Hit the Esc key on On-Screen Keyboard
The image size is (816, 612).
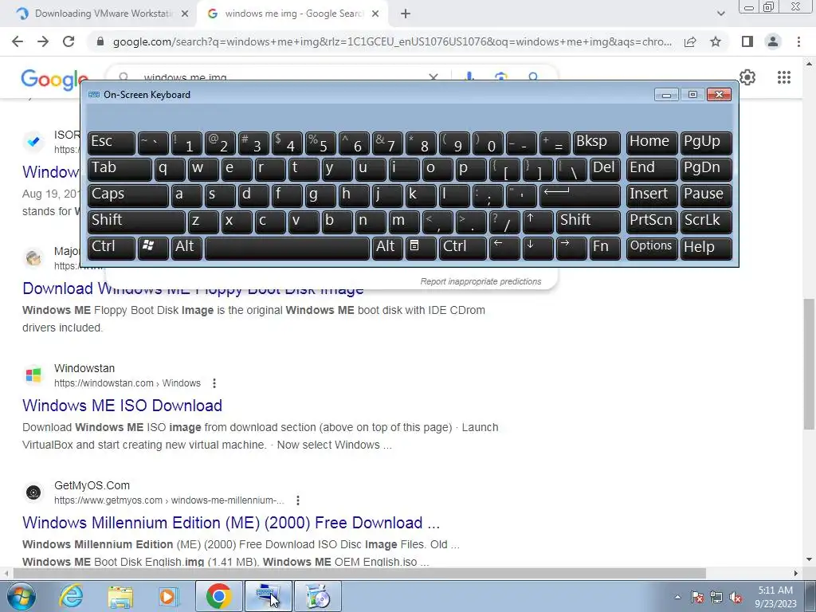(x=112, y=143)
